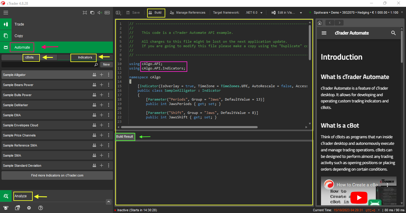This screenshot has height=213, width=406.
Task: Click Find more Indicators on cTrader.com
Action: (x=57, y=175)
